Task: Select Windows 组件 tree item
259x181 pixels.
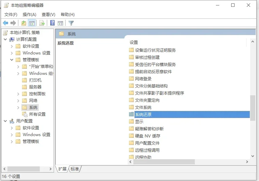Action: (x=41, y=73)
